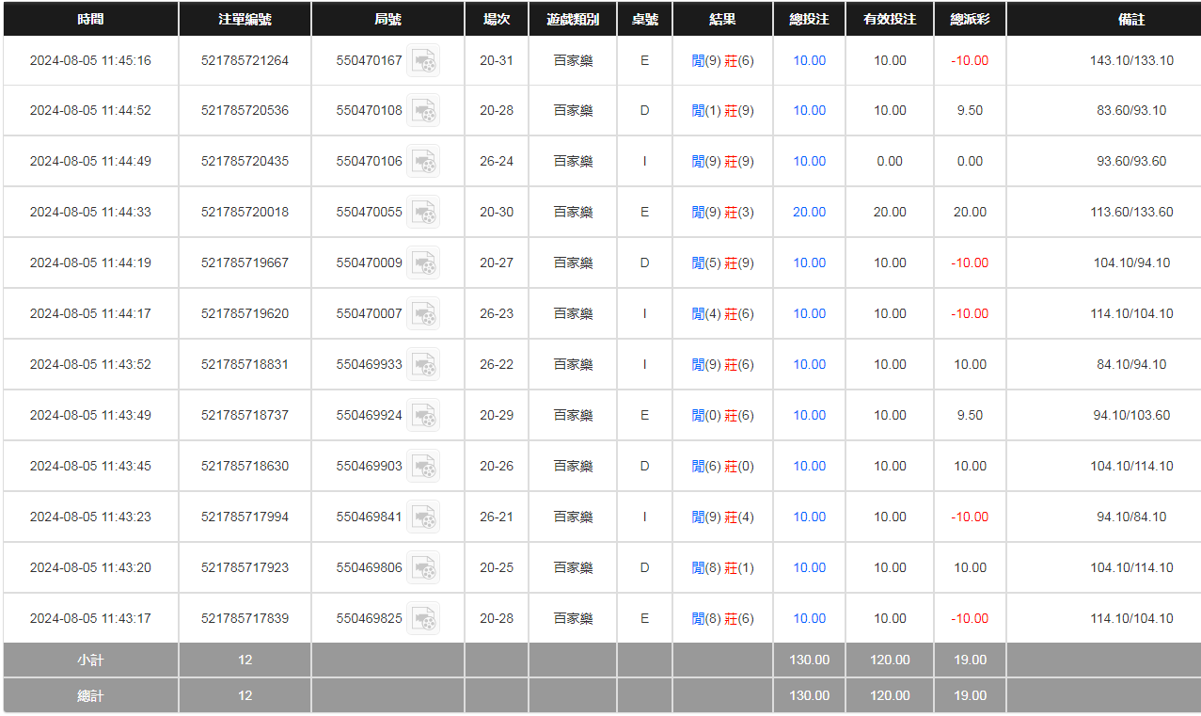This screenshot has height=716, width=1201.
Task: Play video replay of round 550469933
Action: click(423, 365)
